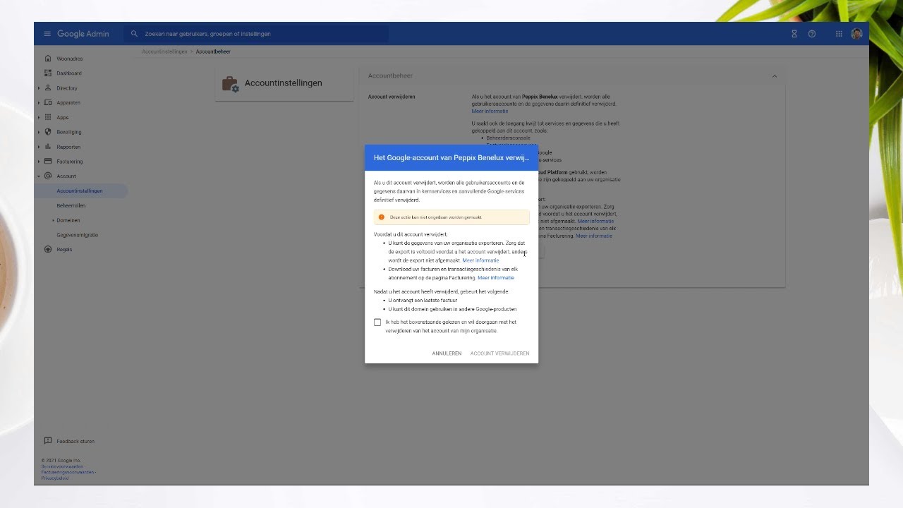Click 'Deze actie kan niet ongedaan worden gemaakt' warning
Image resolution: width=903 pixels, height=508 pixels.
click(436, 217)
